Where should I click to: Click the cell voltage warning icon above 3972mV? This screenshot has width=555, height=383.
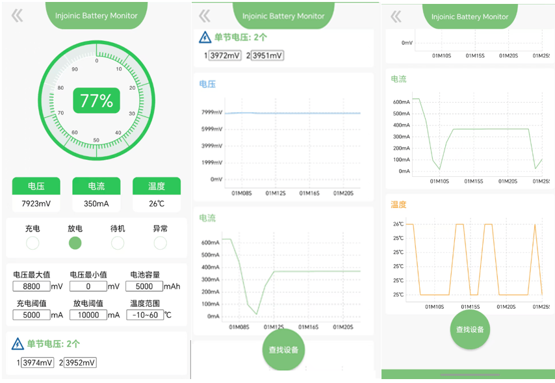[x=205, y=38]
